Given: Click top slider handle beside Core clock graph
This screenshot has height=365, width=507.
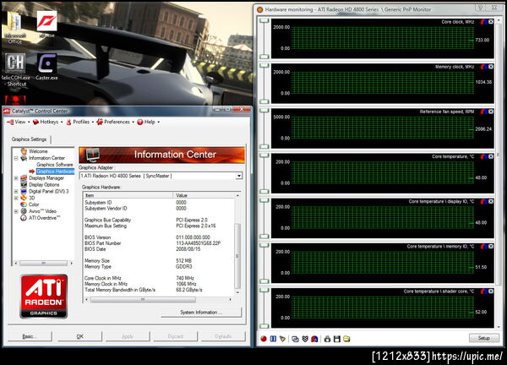Looking at the screenshot, I should [x=264, y=20].
